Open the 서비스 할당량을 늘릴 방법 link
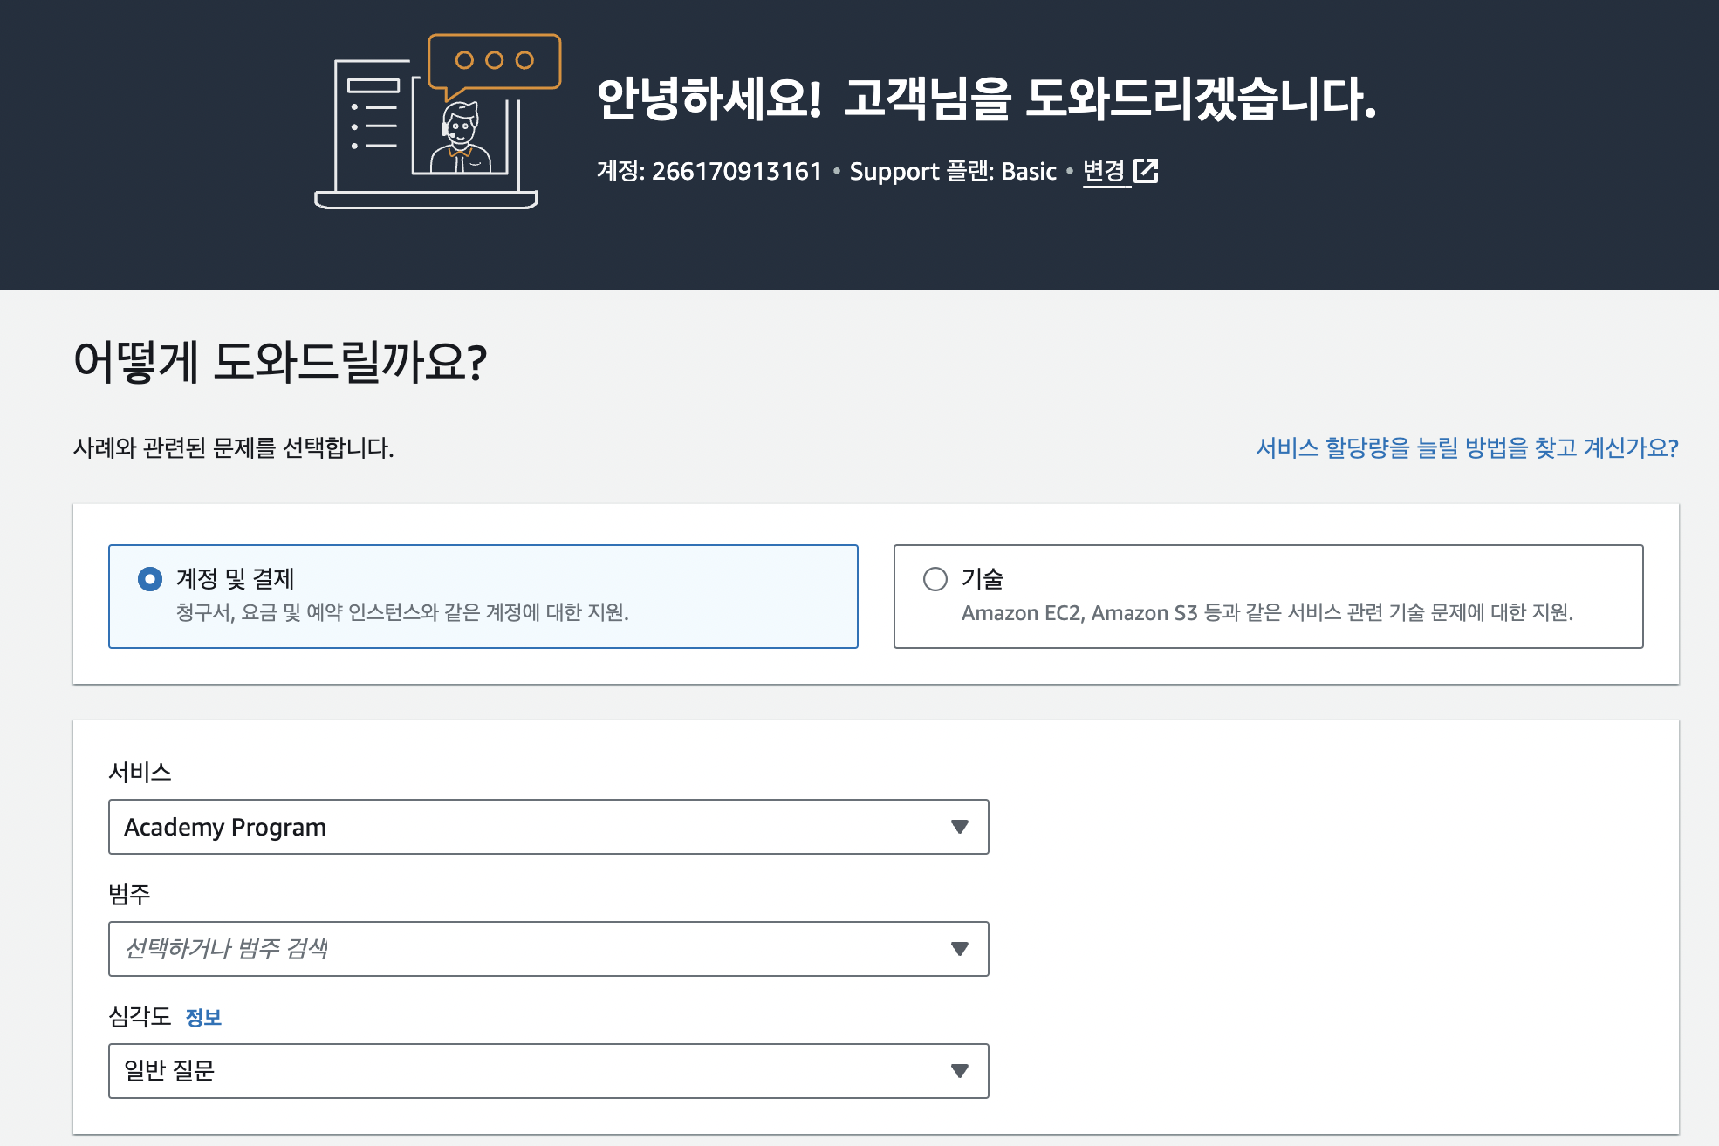 (x=1466, y=448)
